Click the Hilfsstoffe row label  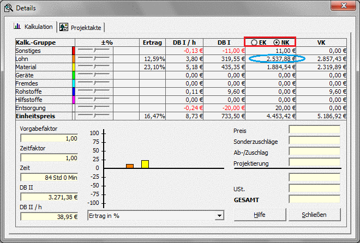click(x=29, y=100)
